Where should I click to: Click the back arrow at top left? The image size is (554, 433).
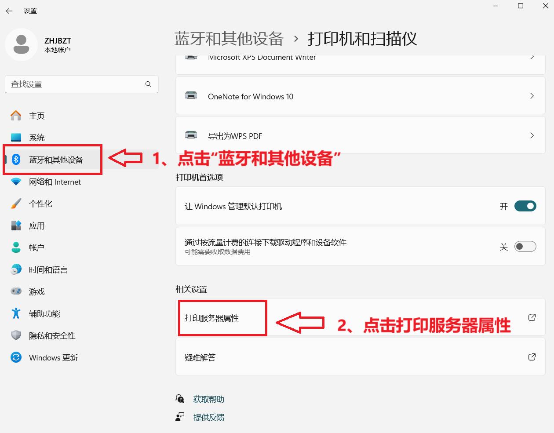point(9,11)
